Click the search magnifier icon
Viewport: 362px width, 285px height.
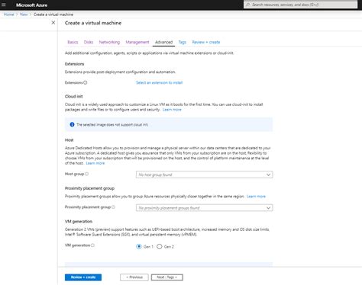pyautogui.click(x=247, y=5)
